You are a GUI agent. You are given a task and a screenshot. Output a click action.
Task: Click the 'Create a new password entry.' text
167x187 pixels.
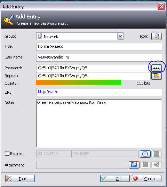[42, 23]
